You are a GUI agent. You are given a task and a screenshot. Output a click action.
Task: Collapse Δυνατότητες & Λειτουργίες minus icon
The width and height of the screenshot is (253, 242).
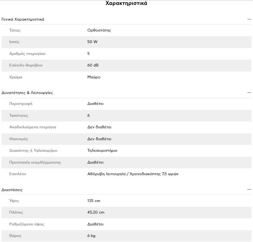pos(249,93)
